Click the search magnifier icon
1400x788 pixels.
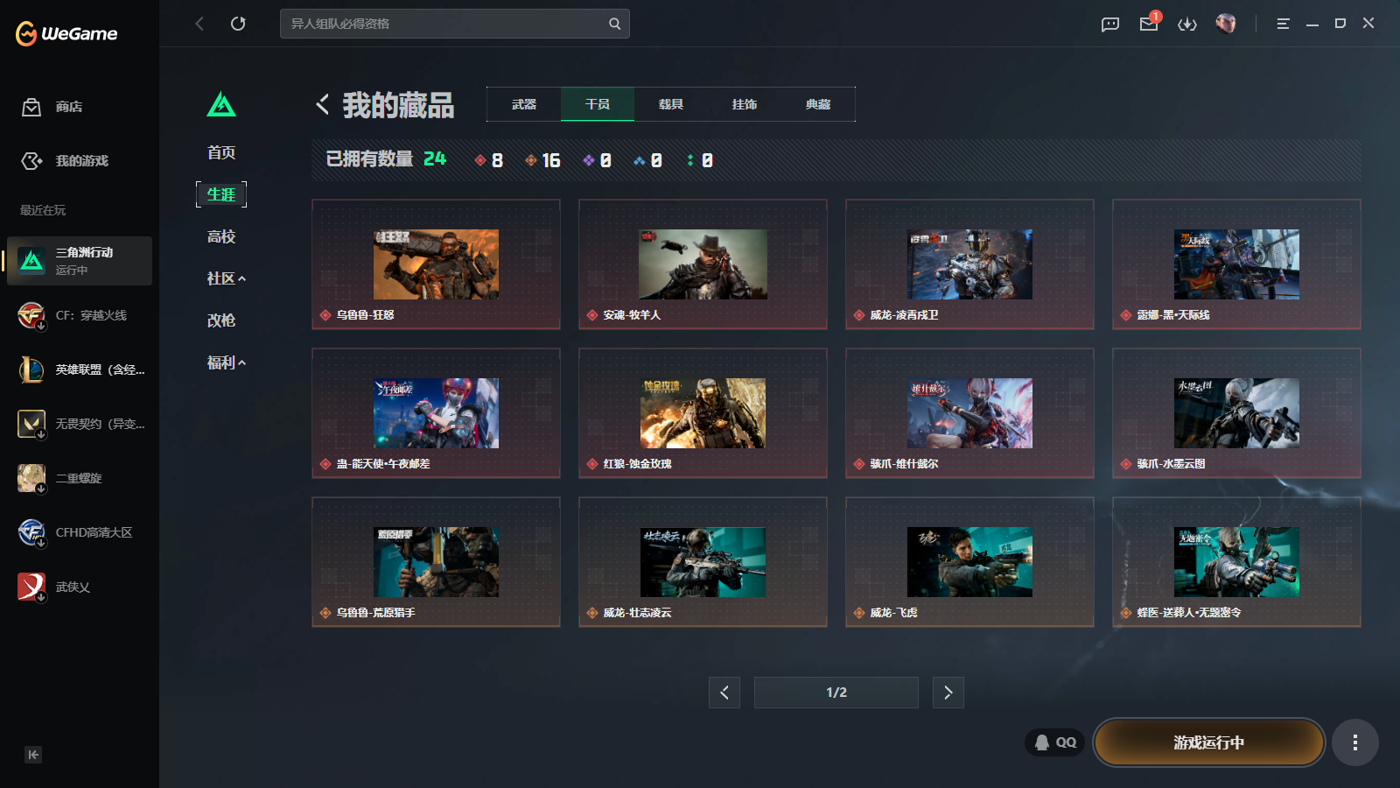[x=615, y=24]
